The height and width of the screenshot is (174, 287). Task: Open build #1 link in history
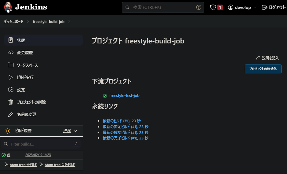[x=9, y=155]
